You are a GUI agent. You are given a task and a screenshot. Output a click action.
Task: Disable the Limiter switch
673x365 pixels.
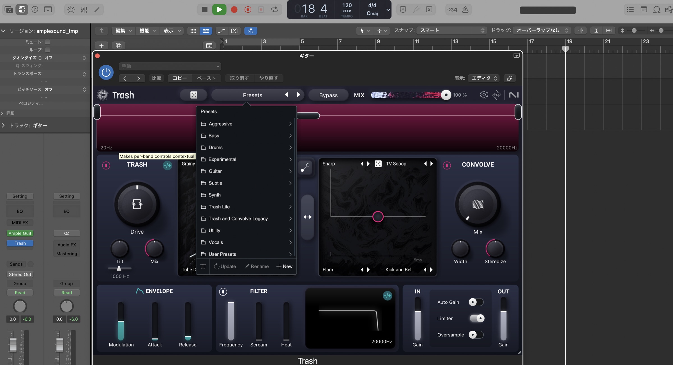click(x=477, y=318)
